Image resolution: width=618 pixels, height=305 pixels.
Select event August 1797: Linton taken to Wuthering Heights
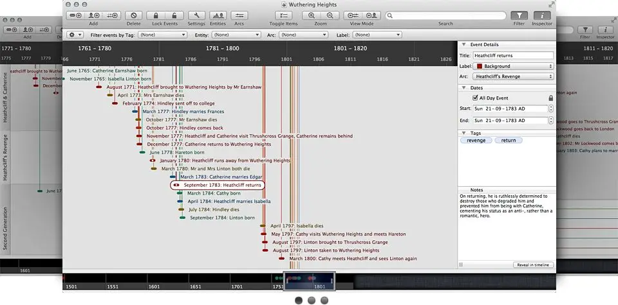coord(321,250)
